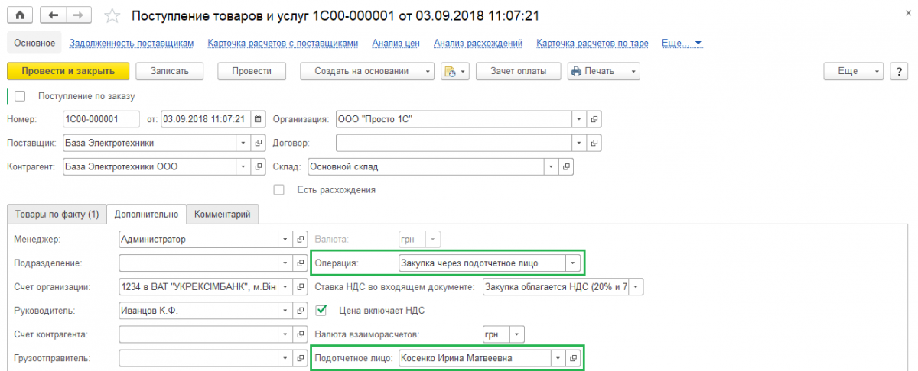Navigate back with the left arrow

(51, 15)
